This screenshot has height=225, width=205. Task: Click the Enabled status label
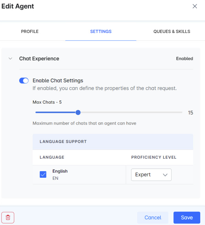(x=184, y=59)
